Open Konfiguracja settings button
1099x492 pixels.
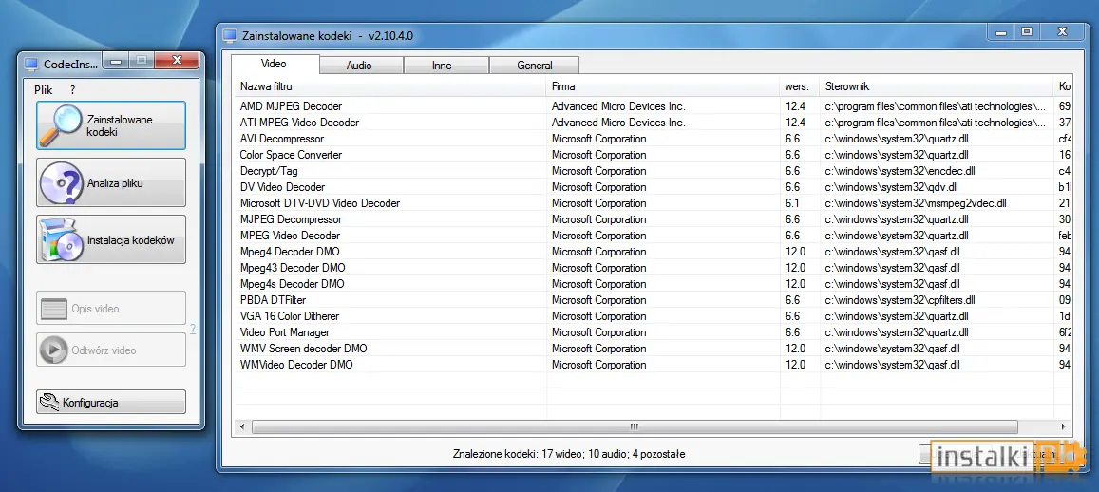coord(111,403)
